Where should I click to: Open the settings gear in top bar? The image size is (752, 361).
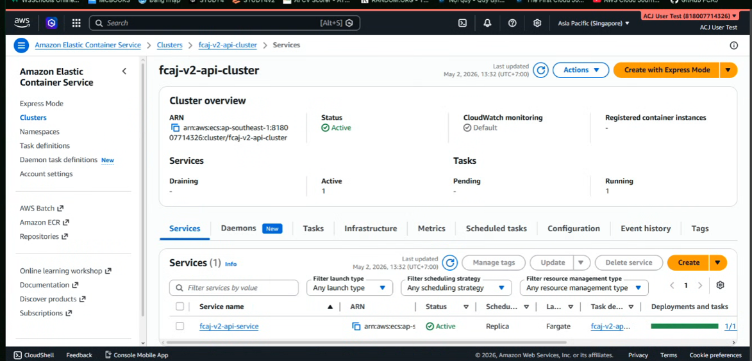pyautogui.click(x=538, y=23)
